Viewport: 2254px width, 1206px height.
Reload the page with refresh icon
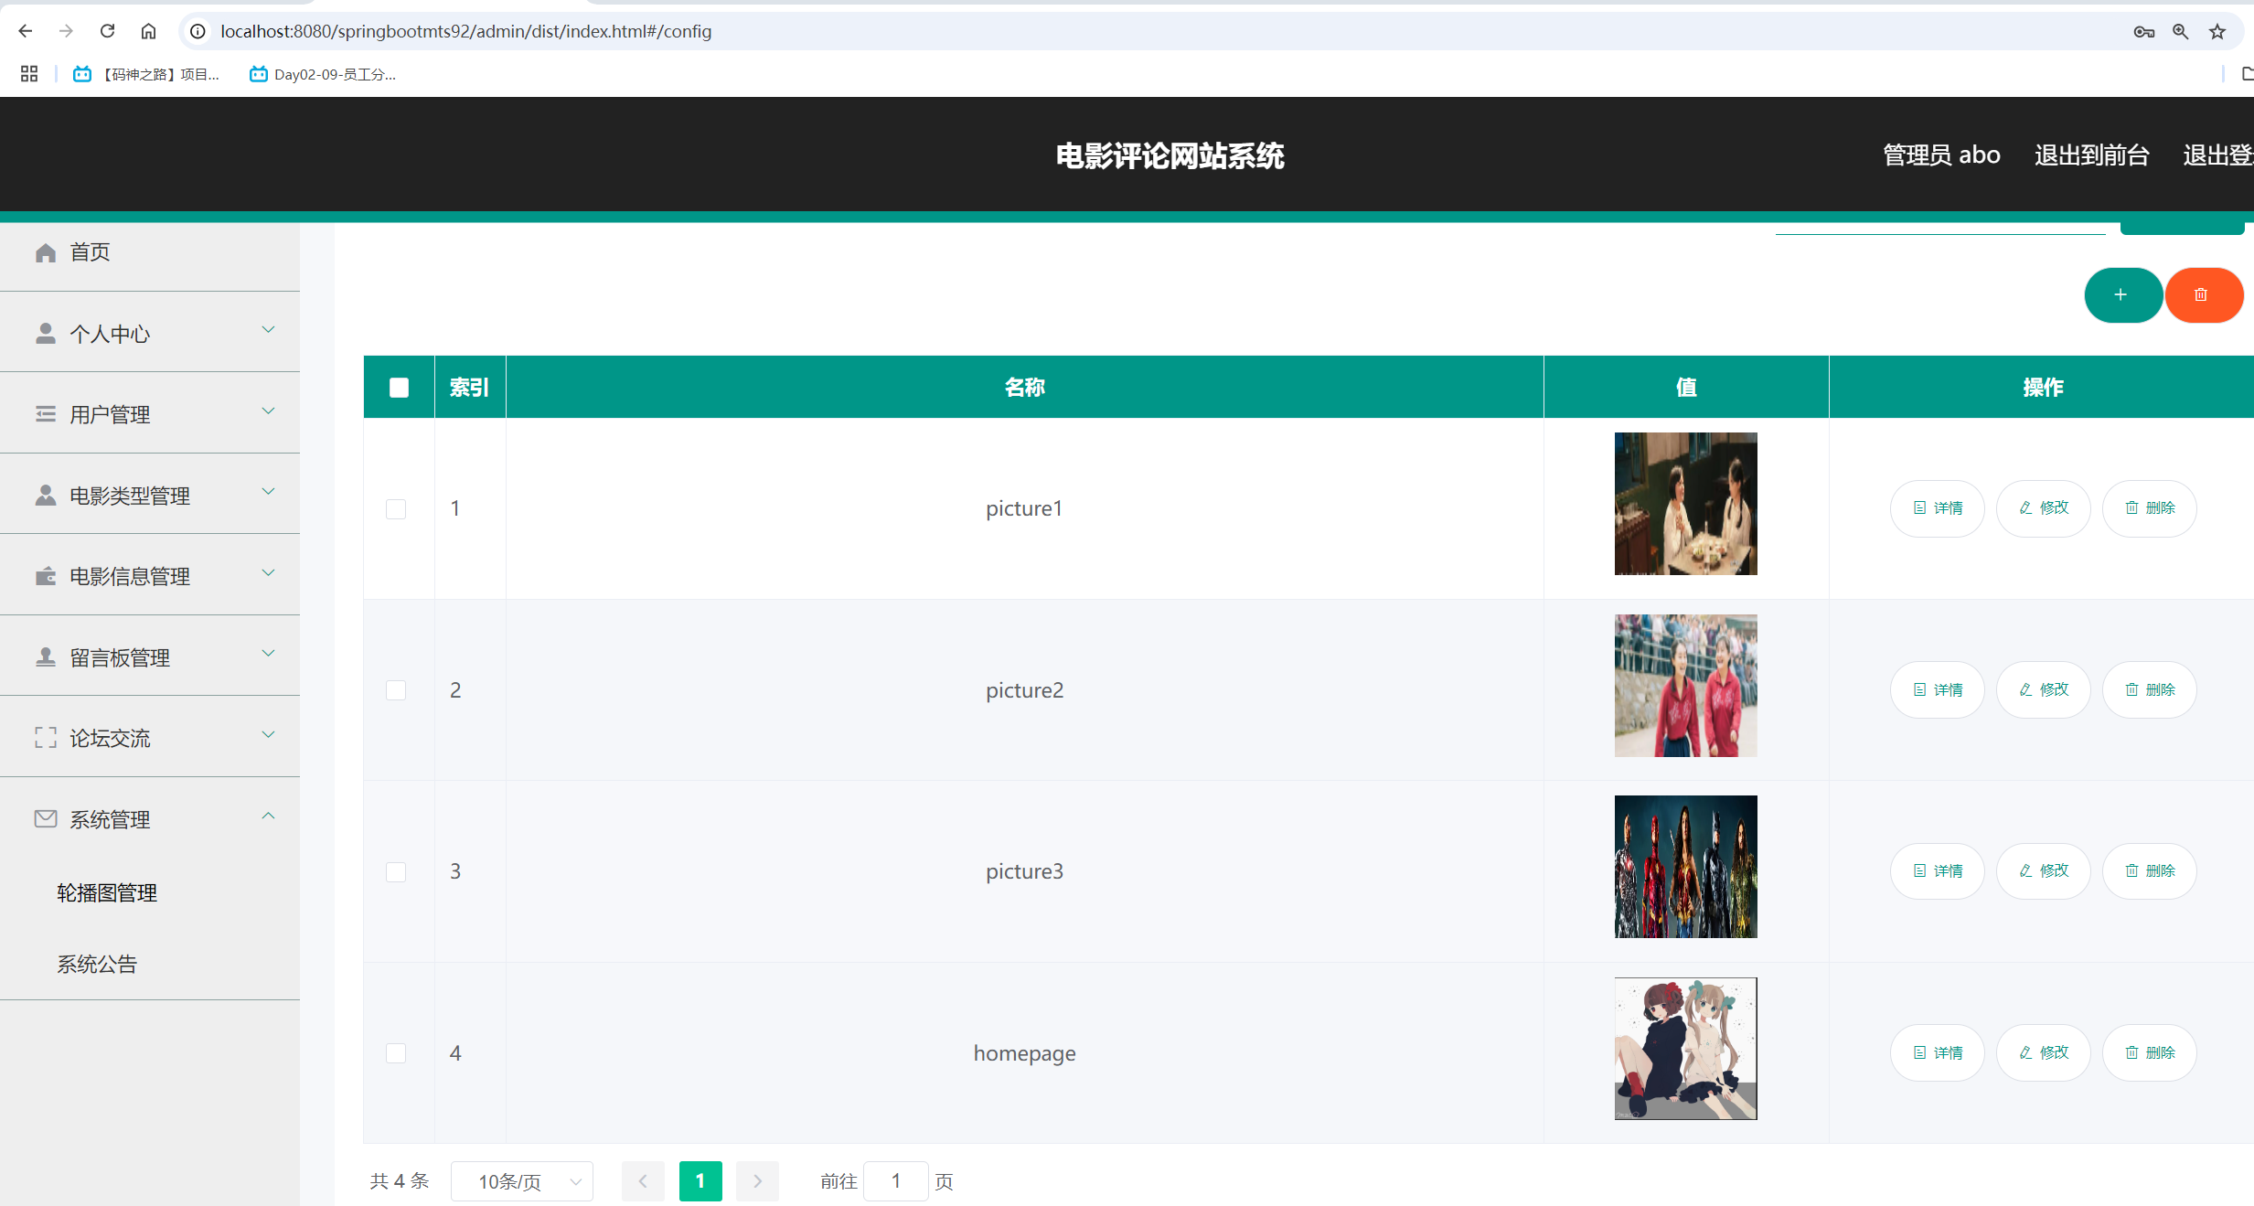point(107,31)
